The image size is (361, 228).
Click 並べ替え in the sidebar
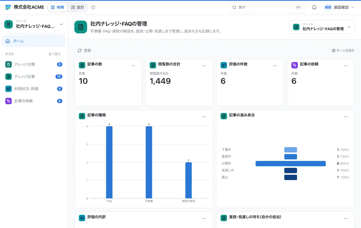pyautogui.click(x=55, y=54)
